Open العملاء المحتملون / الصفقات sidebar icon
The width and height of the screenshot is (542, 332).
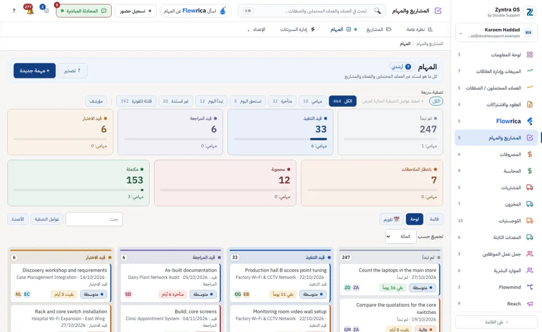[x=530, y=88]
